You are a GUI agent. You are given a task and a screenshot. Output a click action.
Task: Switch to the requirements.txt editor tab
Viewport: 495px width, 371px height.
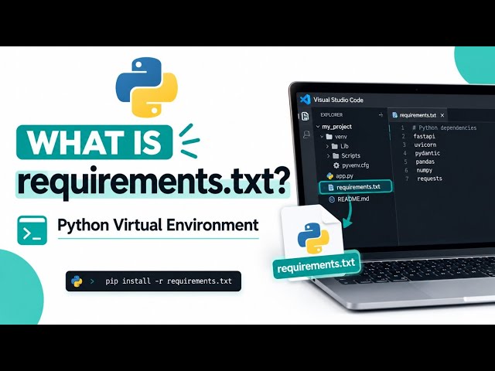(x=418, y=115)
